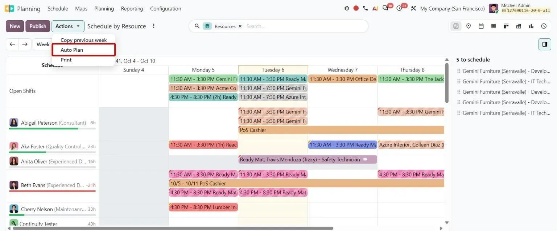Click Anita Oliver's avatar
This screenshot has width=557, height=231.
(x=14, y=161)
